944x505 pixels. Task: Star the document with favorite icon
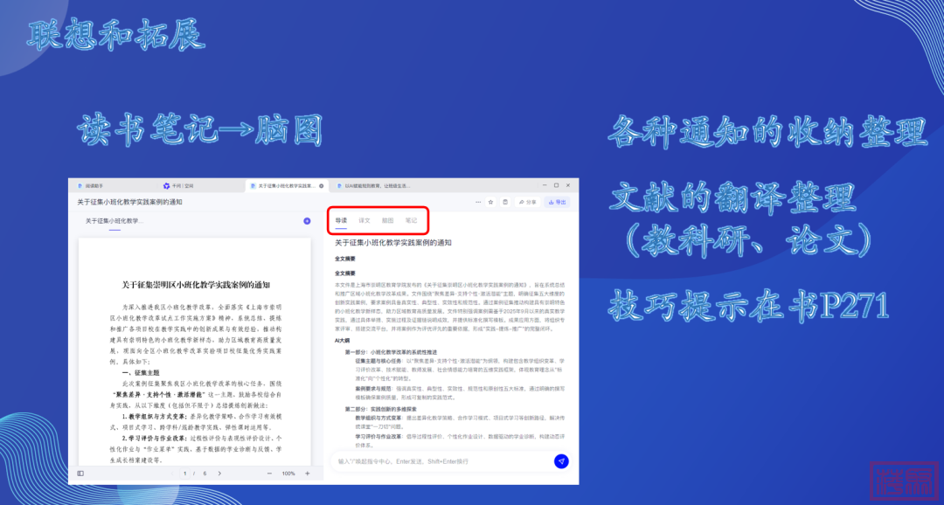point(490,202)
